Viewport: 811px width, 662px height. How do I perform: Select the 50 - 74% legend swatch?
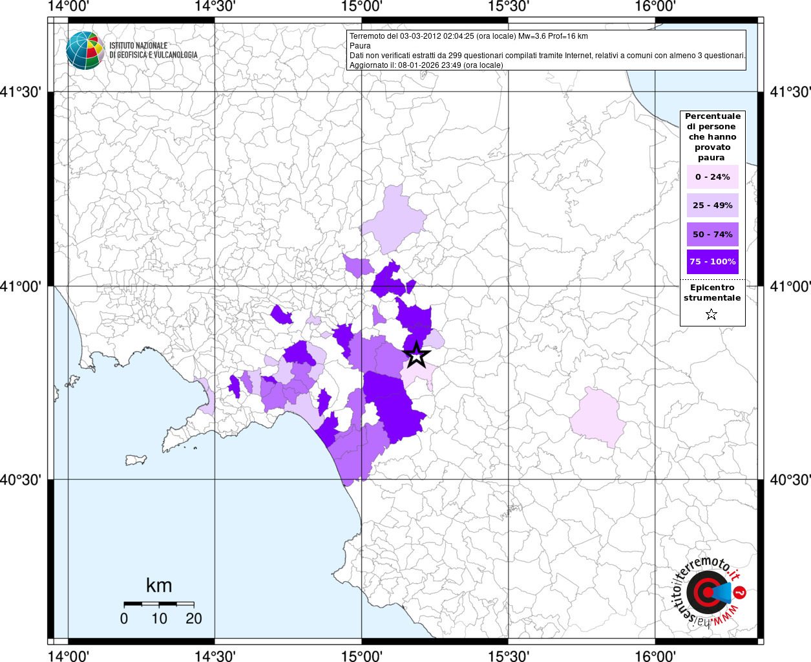click(x=712, y=234)
